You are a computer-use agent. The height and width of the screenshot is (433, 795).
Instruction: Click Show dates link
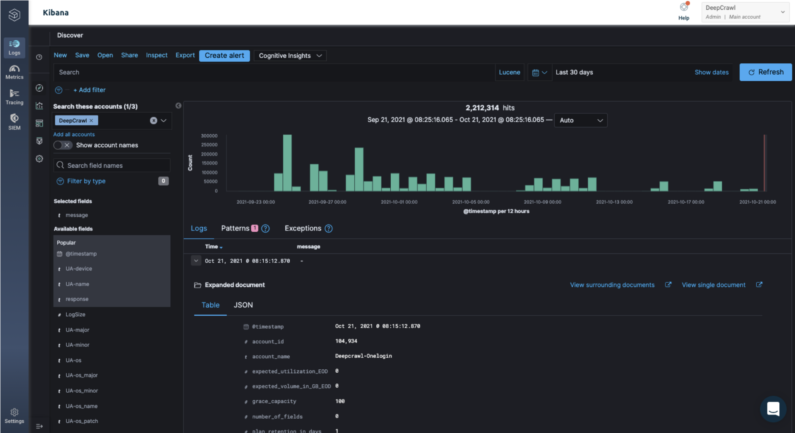click(x=711, y=72)
